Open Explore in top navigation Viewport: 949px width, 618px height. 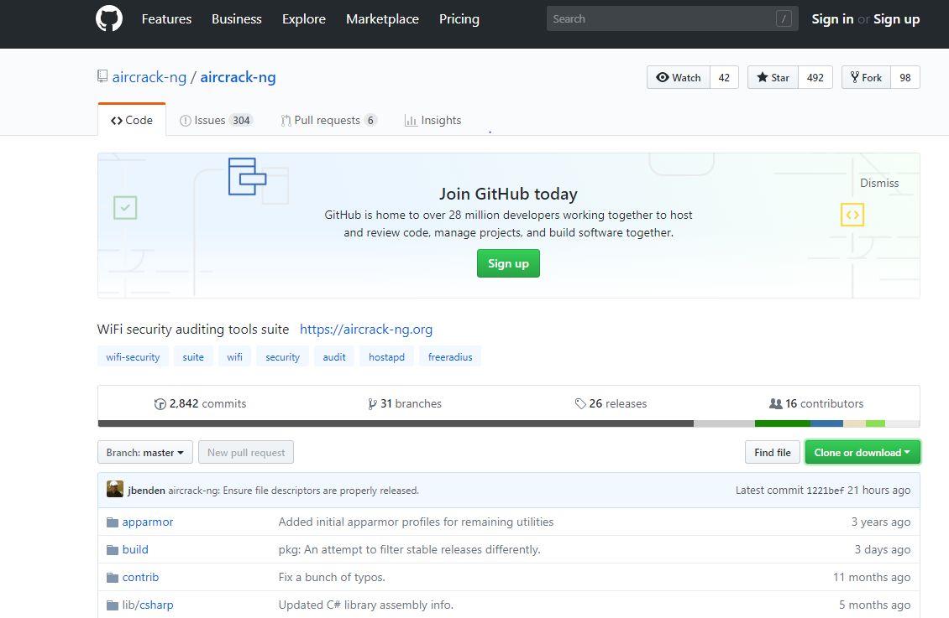[x=304, y=19]
